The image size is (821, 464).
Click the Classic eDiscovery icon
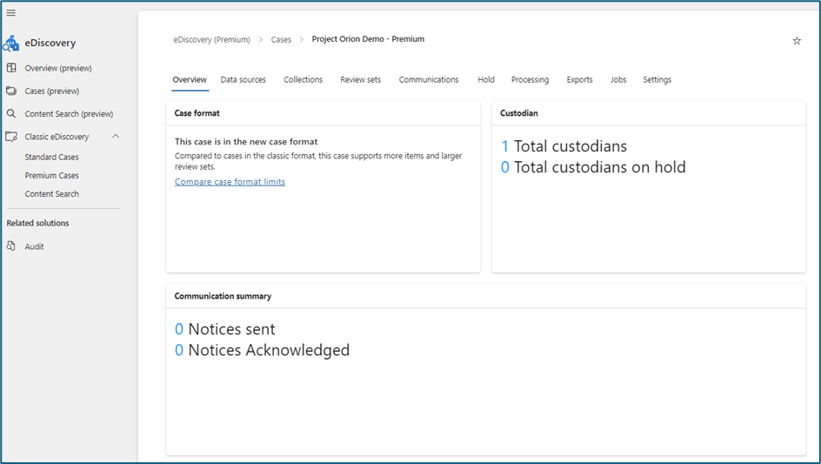(x=11, y=137)
